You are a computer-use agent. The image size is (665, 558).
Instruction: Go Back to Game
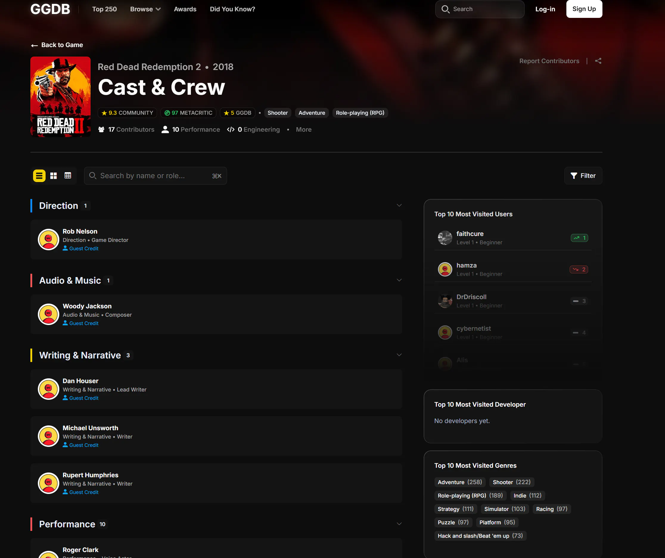pos(57,45)
